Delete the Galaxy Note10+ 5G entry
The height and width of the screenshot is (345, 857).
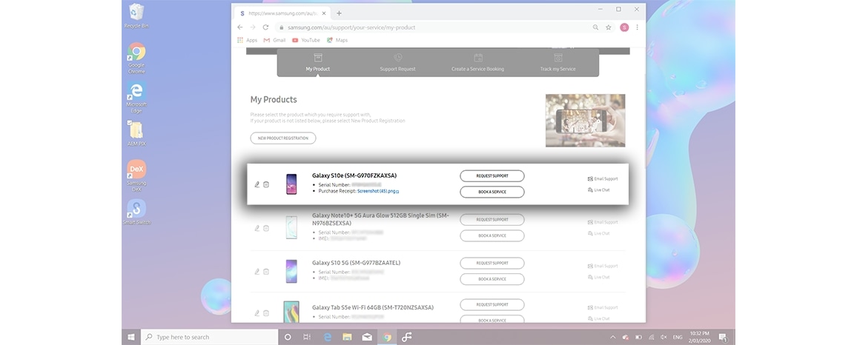click(x=266, y=228)
